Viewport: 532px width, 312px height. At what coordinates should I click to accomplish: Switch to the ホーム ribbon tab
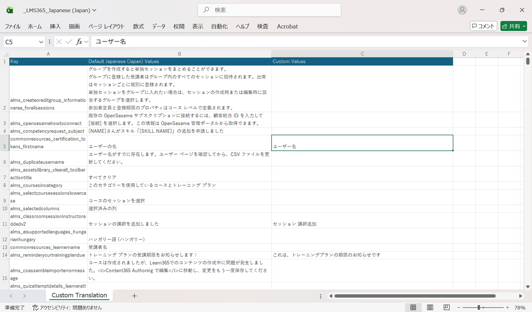pyautogui.click(x=35, y=26)
